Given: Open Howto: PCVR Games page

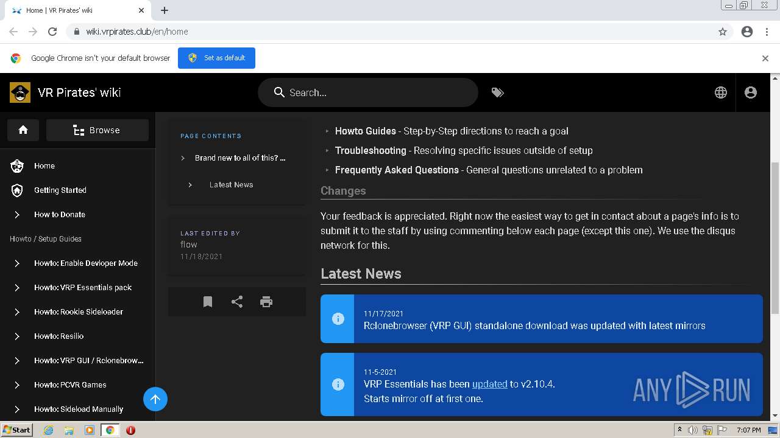Looking at the screenshot, I should pyautogui.click(x=70, y=384).
